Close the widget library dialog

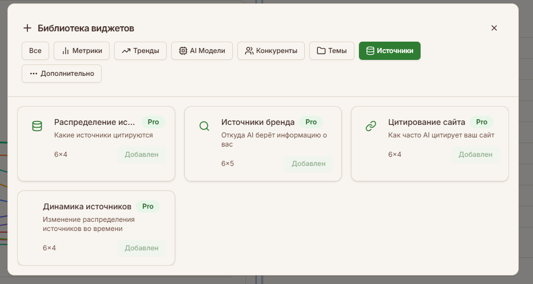tap(494, 28)
